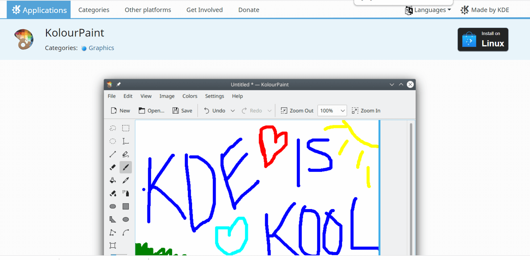
Task: Select the Polygon tool
Action: (113, 219)
